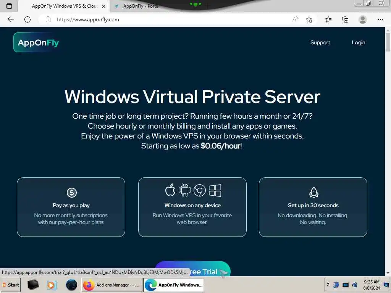The width and height of the screenshot is (391, 293).
Task: Switch to AppOnFly Windows VPS tab
Action: coord(64,6)
